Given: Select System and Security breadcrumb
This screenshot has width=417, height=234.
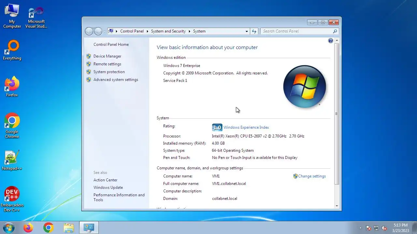Looking at the screenshot, I should (x=168, y=31).
